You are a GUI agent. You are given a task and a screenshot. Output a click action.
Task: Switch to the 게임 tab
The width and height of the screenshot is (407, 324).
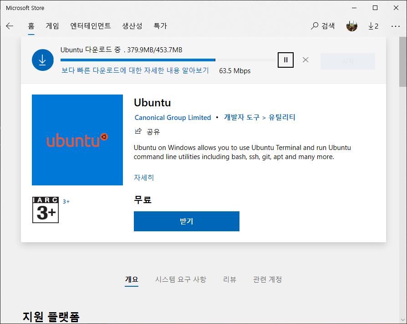(x=52, y=26)
